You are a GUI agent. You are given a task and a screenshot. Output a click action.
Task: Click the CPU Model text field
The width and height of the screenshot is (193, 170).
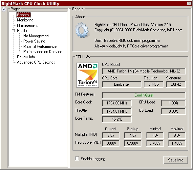tap(144, 71)
